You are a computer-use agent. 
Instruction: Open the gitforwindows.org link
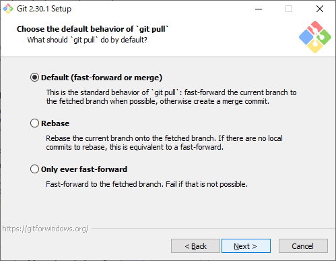[x=45, y=229]
